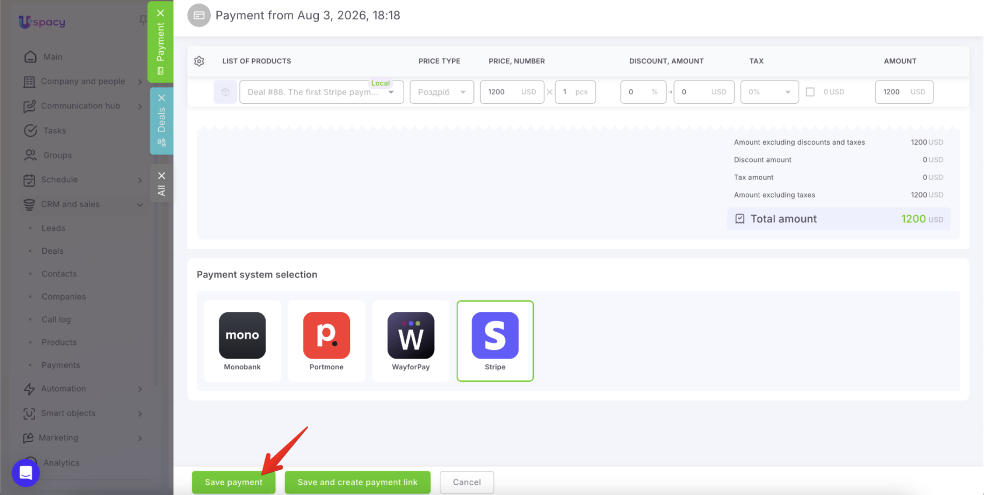984x495 pixels.
Task: Click the Uspacy logo
Action: [x=42, y=22]
